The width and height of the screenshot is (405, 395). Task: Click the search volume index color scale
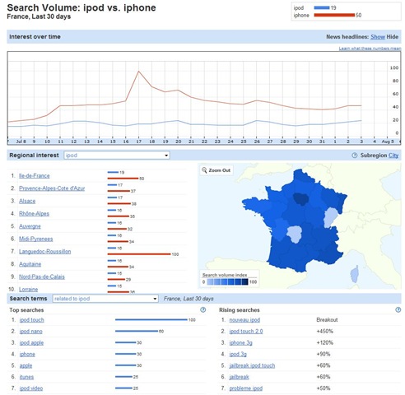(227, 281)
